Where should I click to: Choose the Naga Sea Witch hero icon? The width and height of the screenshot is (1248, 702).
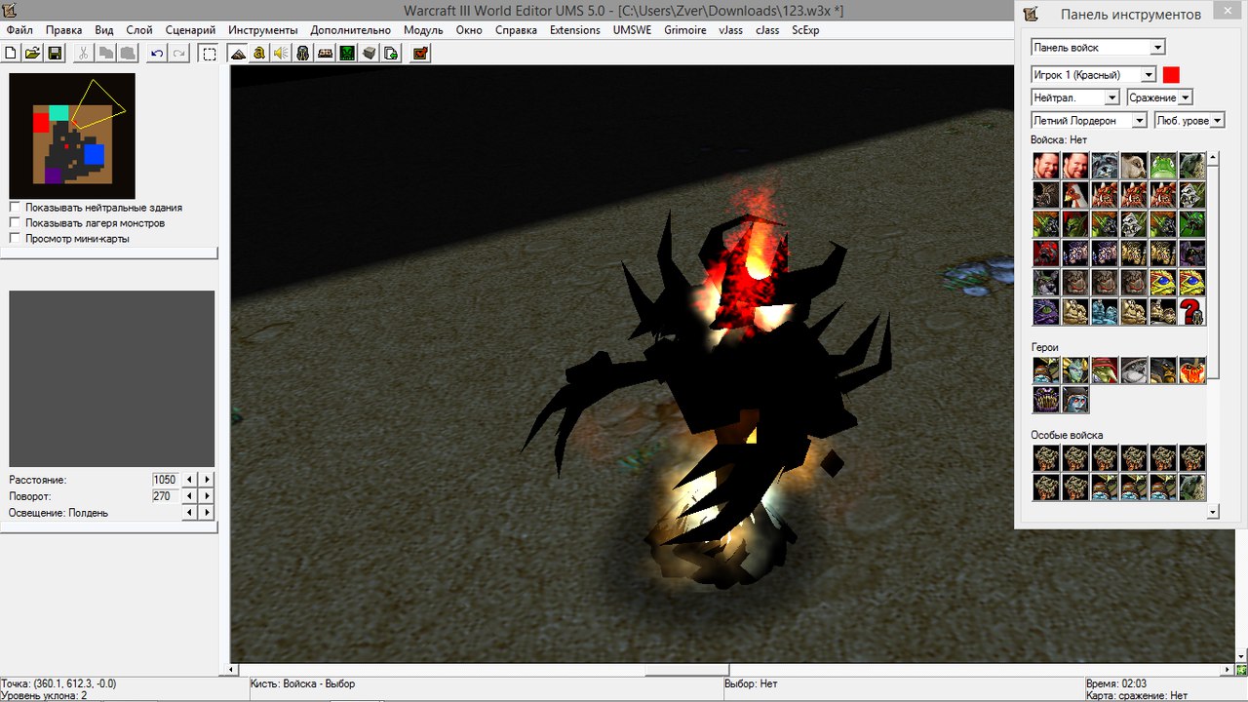click(x=1075, y=370)
